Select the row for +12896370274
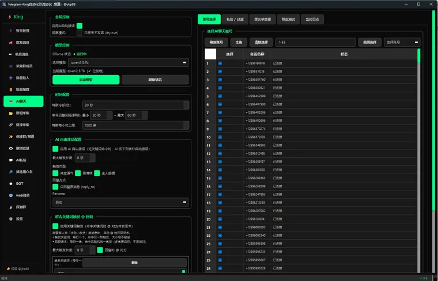Viewport: 438px width, 281px height. pos(311,129)
